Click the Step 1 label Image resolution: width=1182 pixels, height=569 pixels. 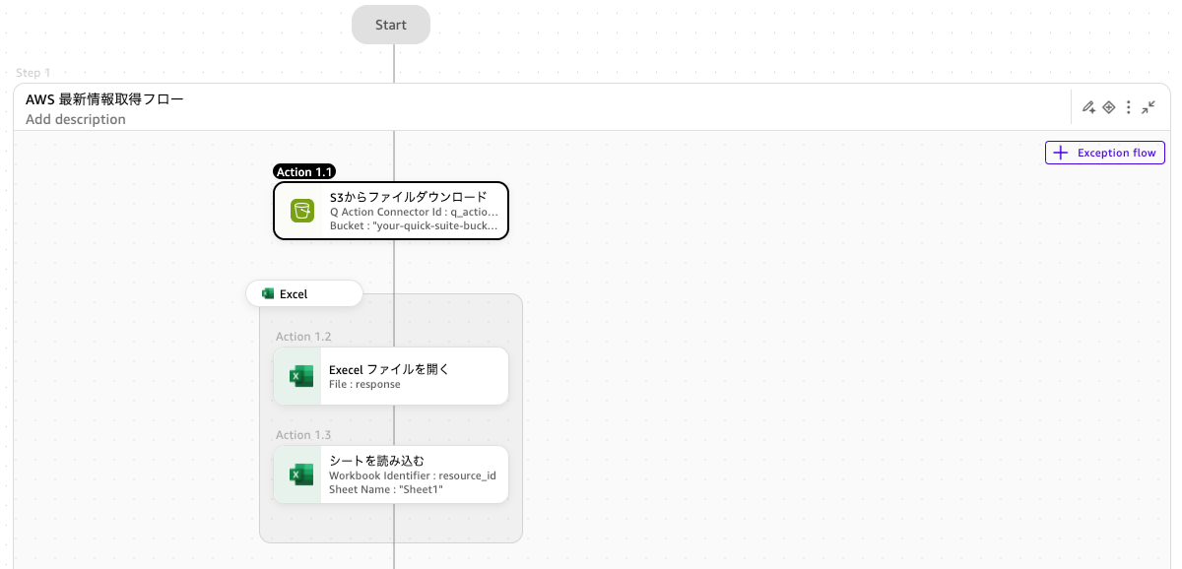[33, 73]
